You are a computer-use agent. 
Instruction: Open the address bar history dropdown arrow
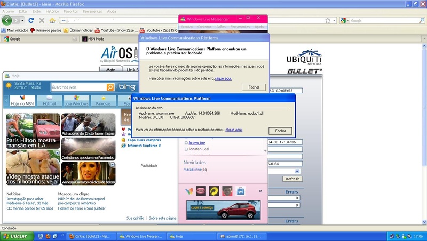click(334, 20)
